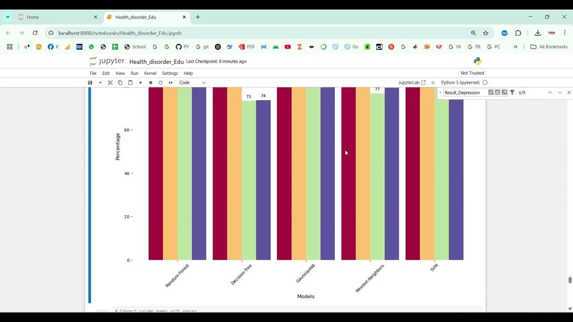Interrupt the kernel with stop icon
Screen dimensions: 573x322
pyautogui.click(x=150, y=83)
